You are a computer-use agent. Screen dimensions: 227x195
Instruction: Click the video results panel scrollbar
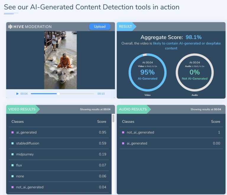click(113, 118)
